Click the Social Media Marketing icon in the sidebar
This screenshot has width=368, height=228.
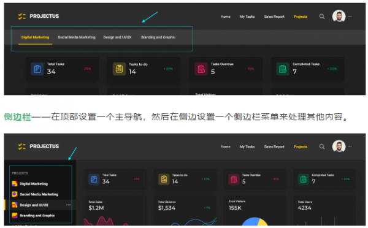[x=15, y=194]
